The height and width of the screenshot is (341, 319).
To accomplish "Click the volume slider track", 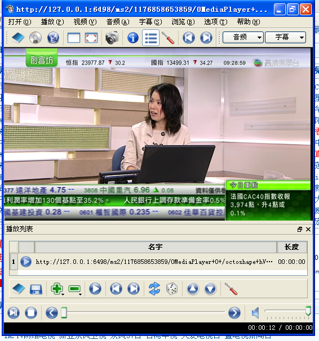I will tap(287, 311).
